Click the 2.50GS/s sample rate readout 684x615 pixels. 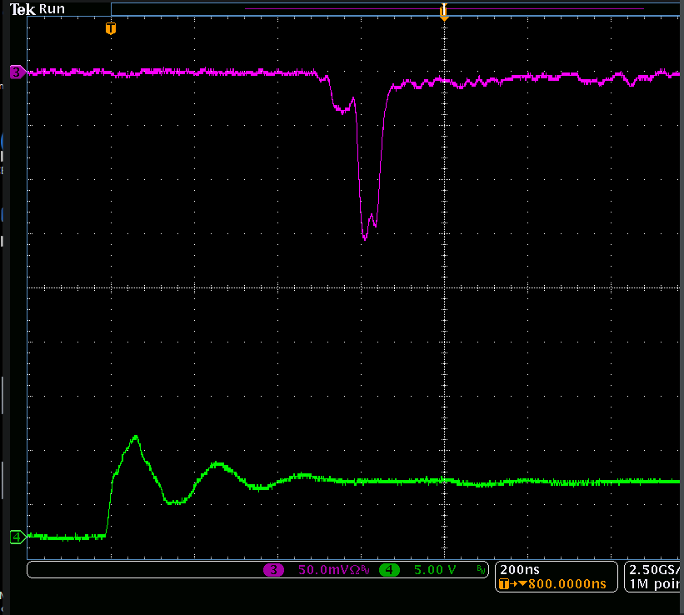[656, 569]
